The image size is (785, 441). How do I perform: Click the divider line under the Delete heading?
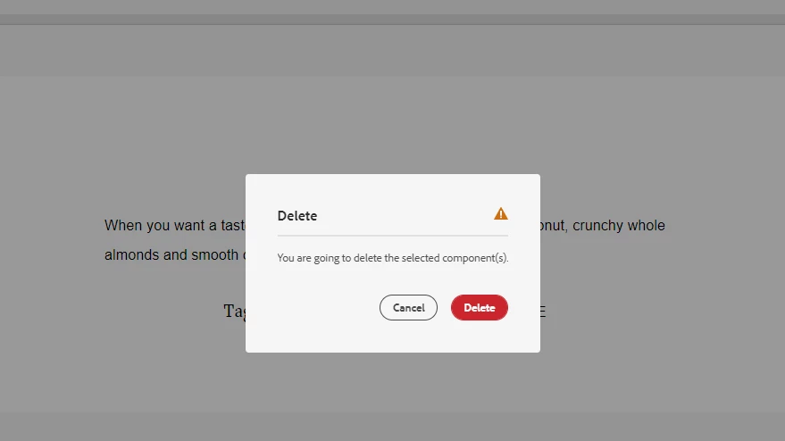393,236
